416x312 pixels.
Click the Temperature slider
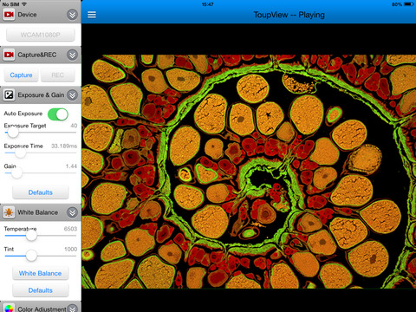(41, 236)
